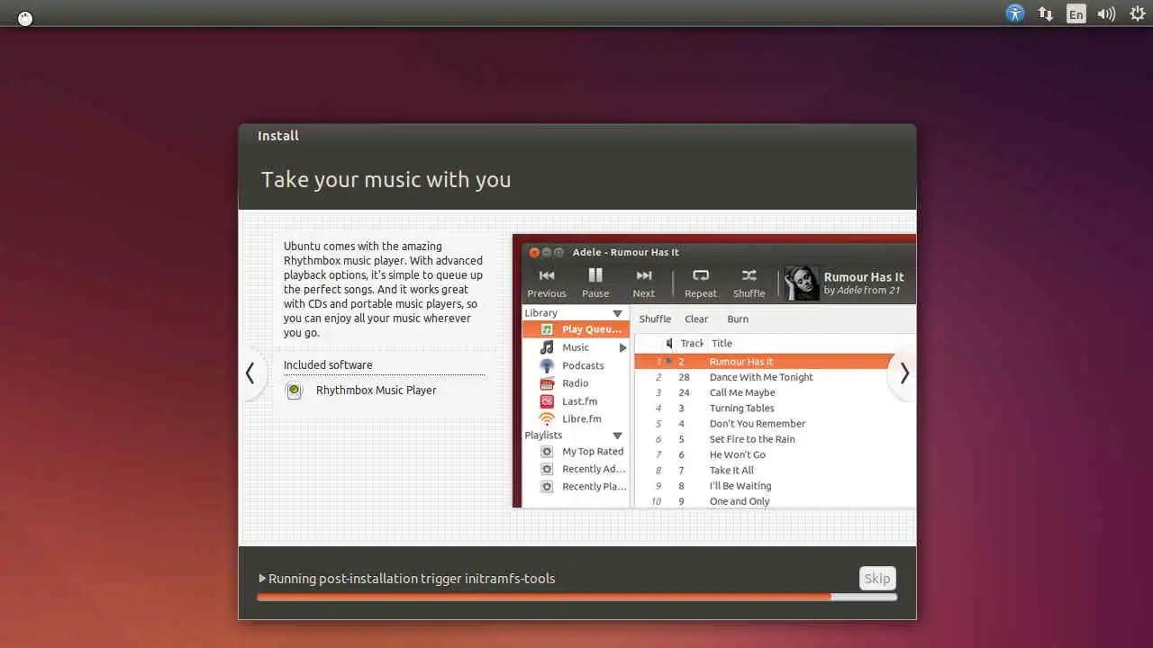Screen dimensions: 1153x648
Task: Open the network indicator in top panel
Action: pos(1046,13)
